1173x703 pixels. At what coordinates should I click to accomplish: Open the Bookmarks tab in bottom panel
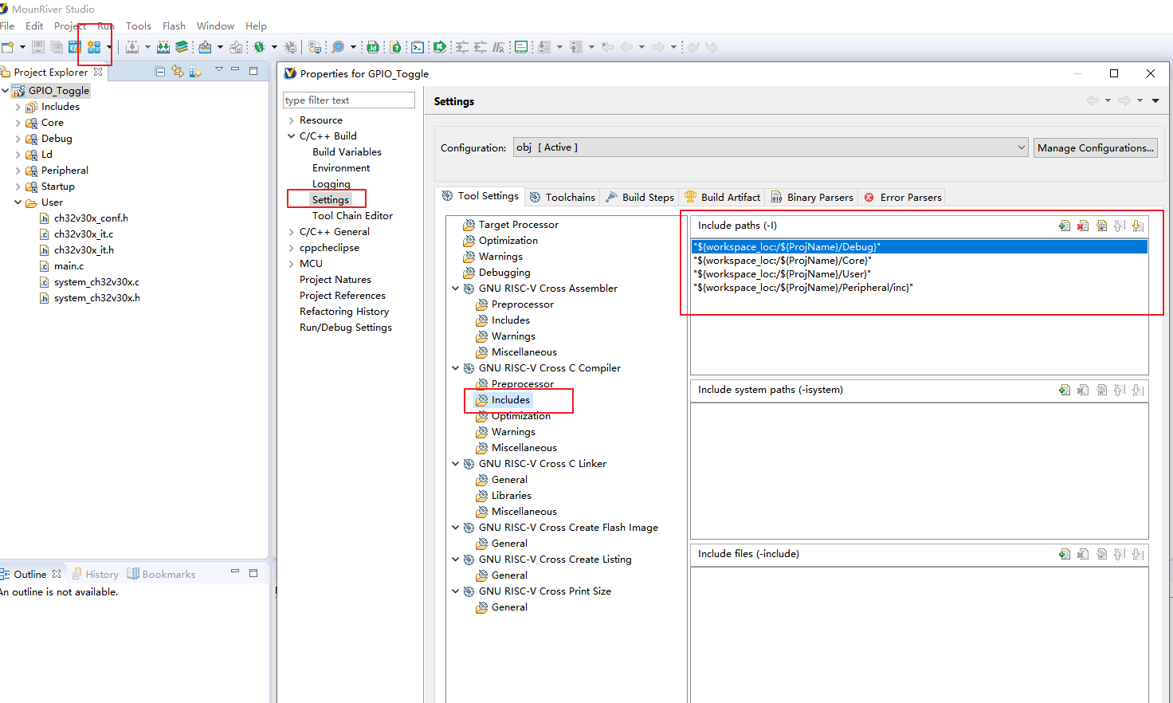161,574
